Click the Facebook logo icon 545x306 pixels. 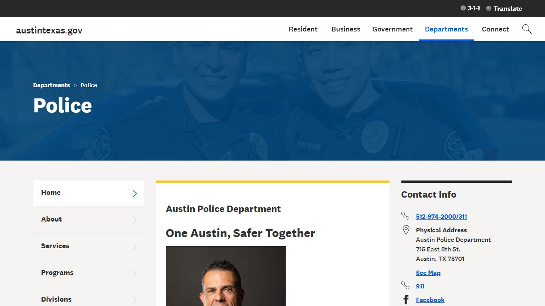pos(406,300)
